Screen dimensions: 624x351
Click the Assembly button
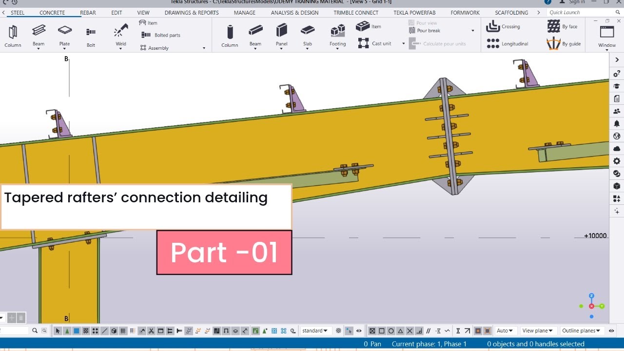pos(154,48)
